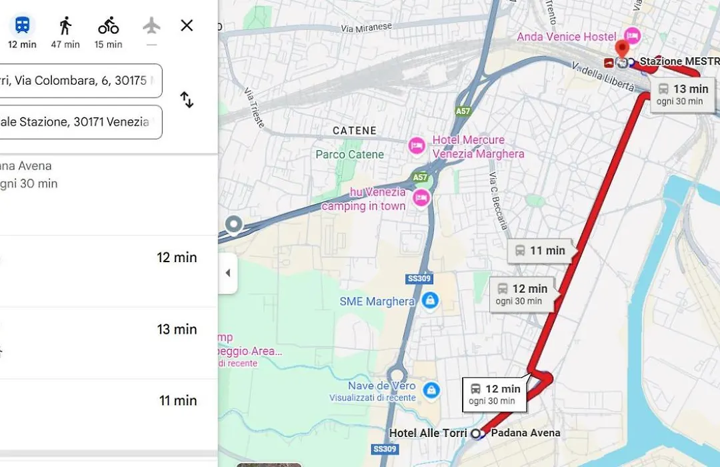Click the red destination marker at Stazione
720x467 pixels.
click(x=622, y=51)
